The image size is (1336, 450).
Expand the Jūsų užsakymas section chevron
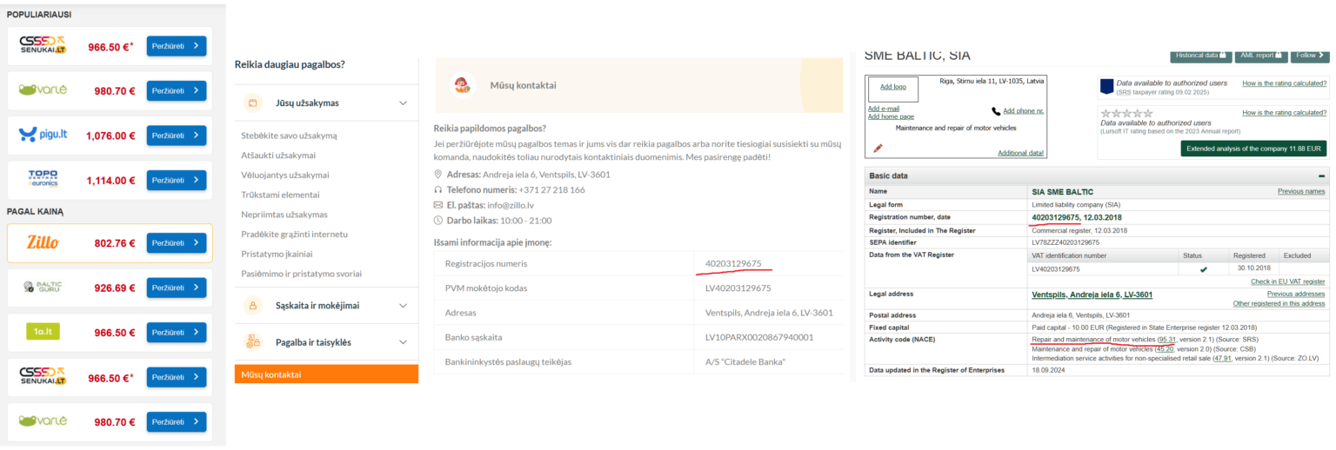tap(403, 103)
